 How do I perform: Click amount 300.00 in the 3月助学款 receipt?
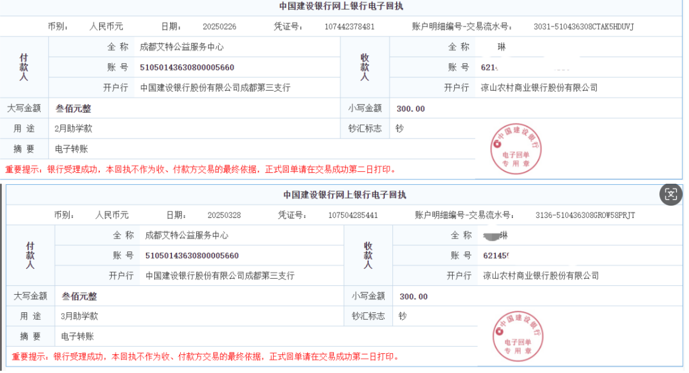tap(414, 297)
